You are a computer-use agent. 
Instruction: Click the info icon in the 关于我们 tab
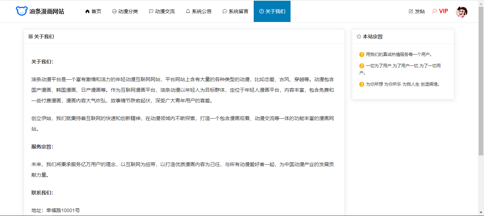(261, 11)
